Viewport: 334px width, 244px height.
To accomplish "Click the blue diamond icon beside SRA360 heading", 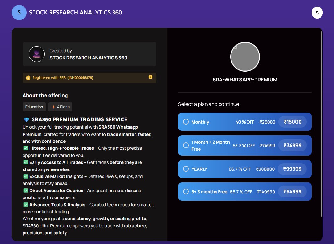I will pos(26,119).
